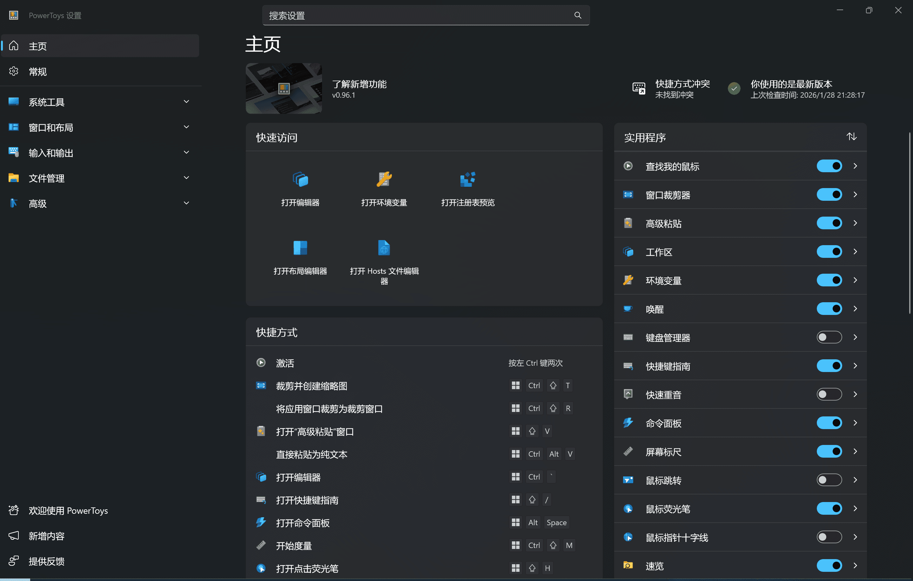
Task: Click the sort icon in 实用程序 header
Action: [851, 137]
